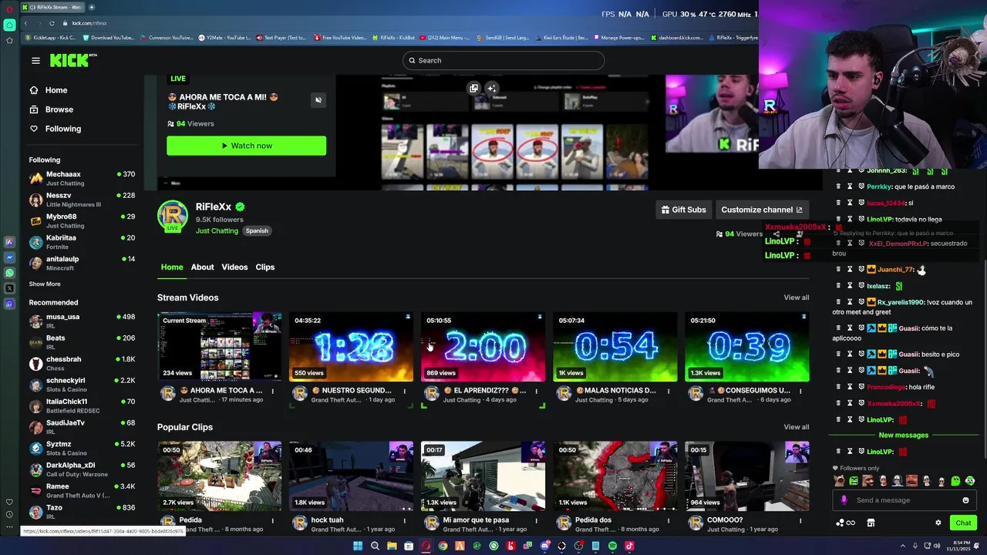Click Just Chatting category link
This screenshot has width=987, height=555.
coord(217,231)
